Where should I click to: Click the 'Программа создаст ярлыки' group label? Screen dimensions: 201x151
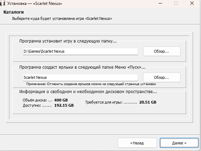(x=82, y=67)
